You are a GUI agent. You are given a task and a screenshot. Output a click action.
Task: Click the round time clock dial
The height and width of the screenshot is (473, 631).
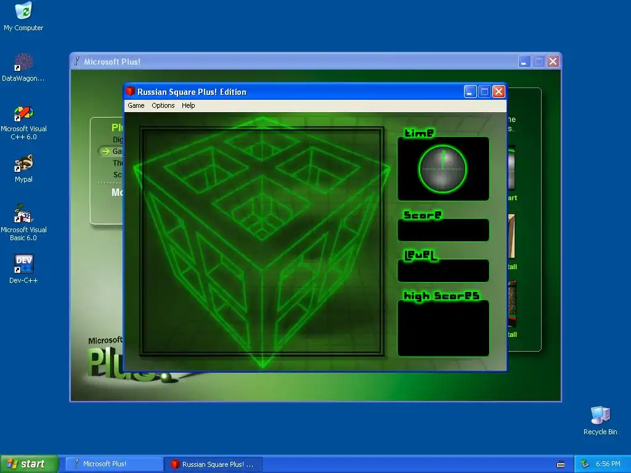pos(442,169)
